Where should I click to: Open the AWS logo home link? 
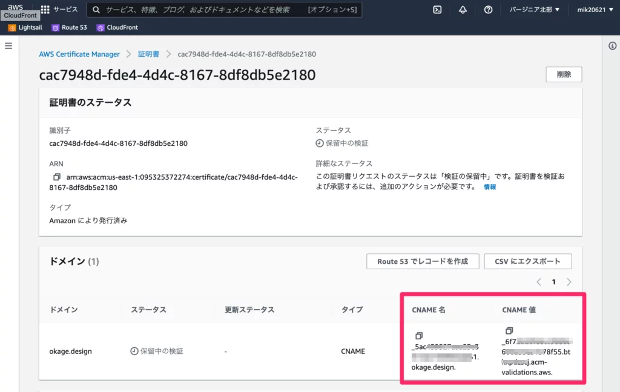pyautogui.click(x=15, y=8)
